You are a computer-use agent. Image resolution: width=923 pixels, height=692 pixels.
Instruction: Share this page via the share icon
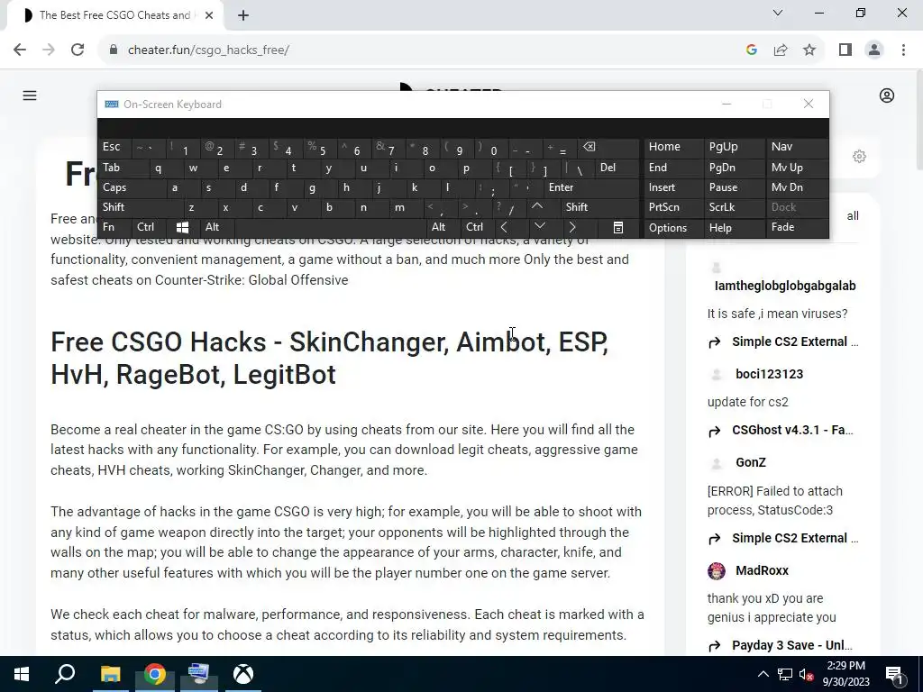tap(781, 50)
